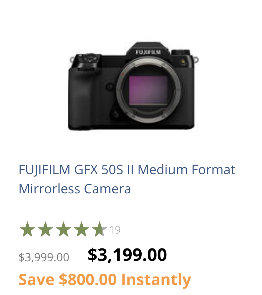Click the FUJIFILM GFX 50S II camera thumbnail

click(131, 87)
